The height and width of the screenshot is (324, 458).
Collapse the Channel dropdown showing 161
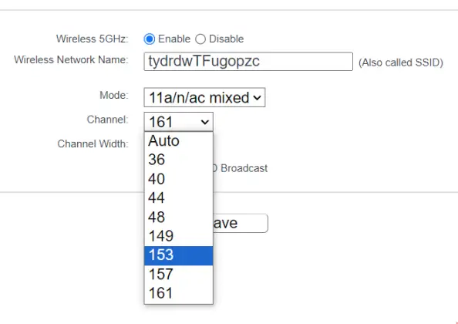pyautogui.click(x=178, y=122)
